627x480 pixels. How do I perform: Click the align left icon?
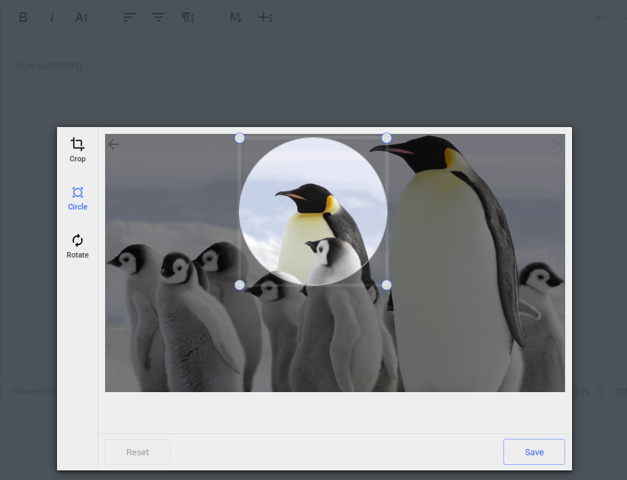click(x=129, y=18)
